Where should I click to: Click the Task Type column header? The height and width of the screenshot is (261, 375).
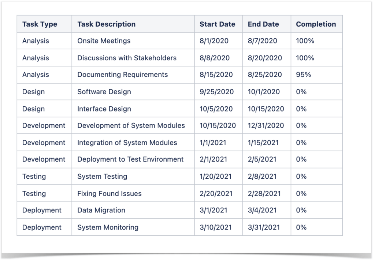[40, 24]
